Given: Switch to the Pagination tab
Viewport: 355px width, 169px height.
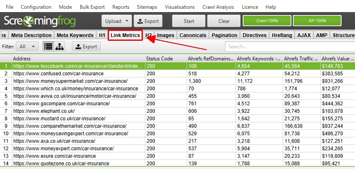Looking at the screenshot, I should pyautogui.click(x=224, y=35).
